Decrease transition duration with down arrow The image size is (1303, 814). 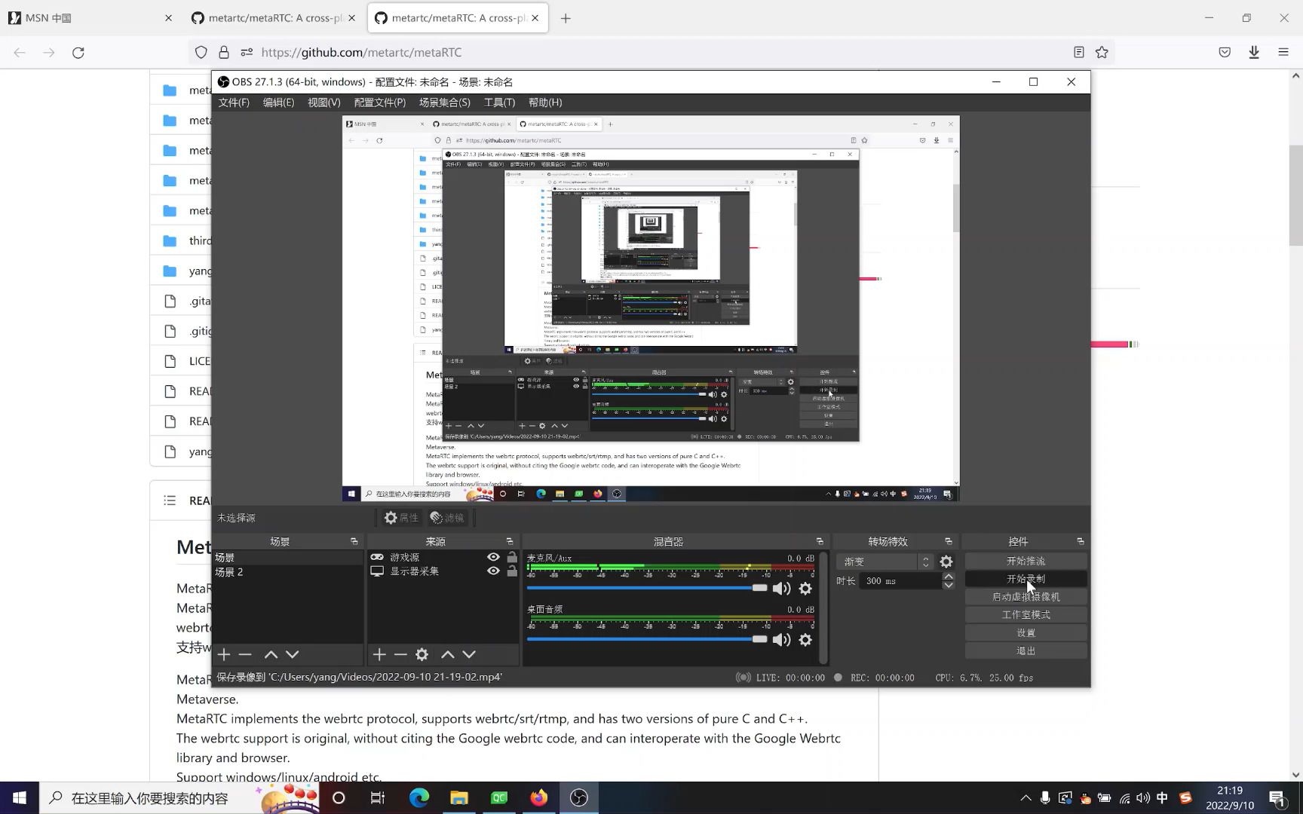pyautogui.click(x=949, y=585)
